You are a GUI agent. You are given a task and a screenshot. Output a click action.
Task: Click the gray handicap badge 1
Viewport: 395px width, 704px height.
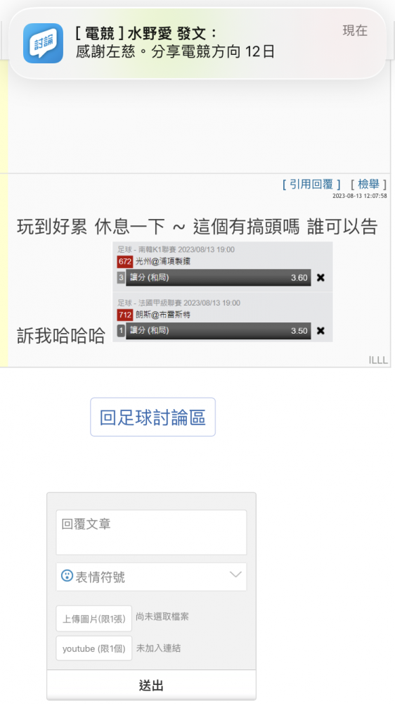[x=121, y=331]
